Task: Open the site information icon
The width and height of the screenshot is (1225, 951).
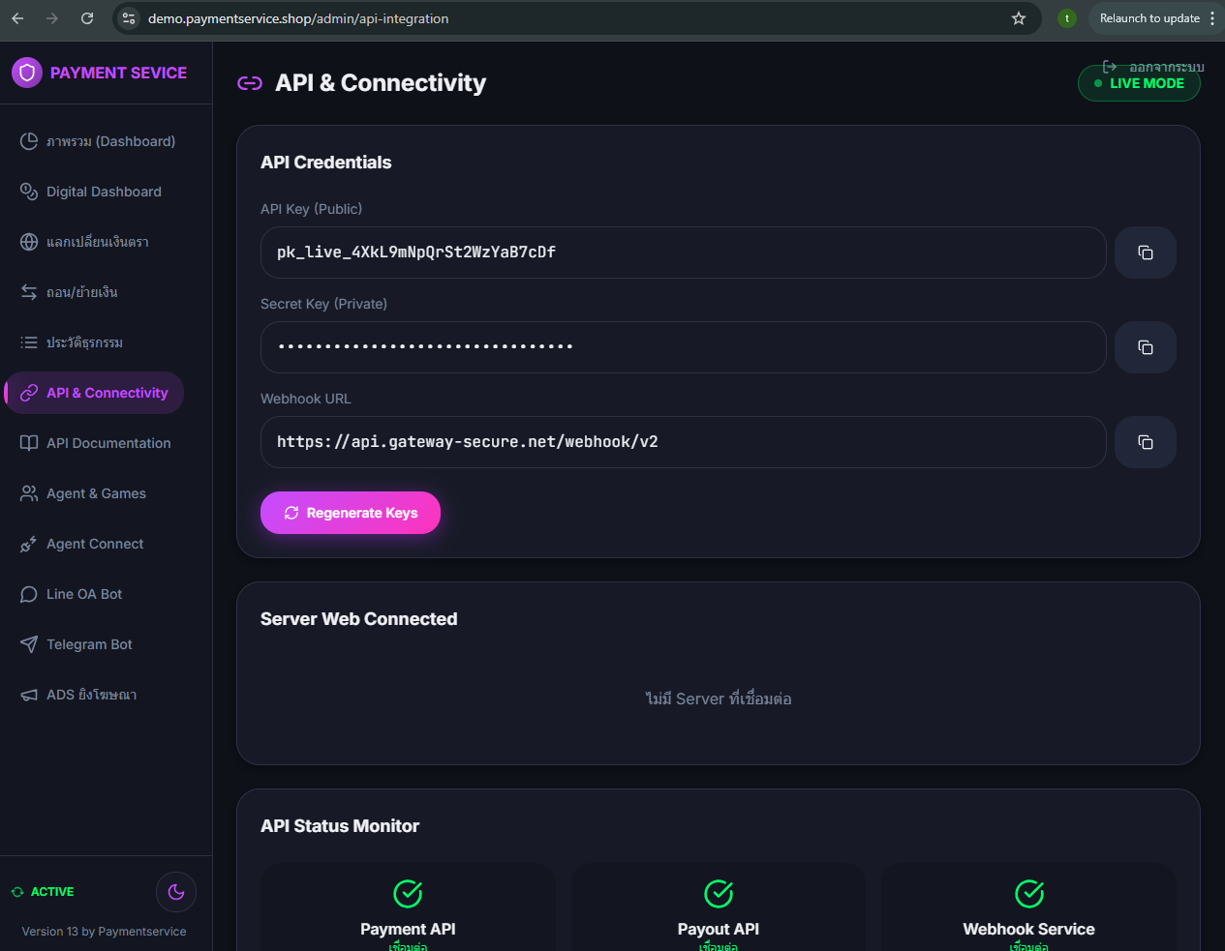Action: (129, 18)
